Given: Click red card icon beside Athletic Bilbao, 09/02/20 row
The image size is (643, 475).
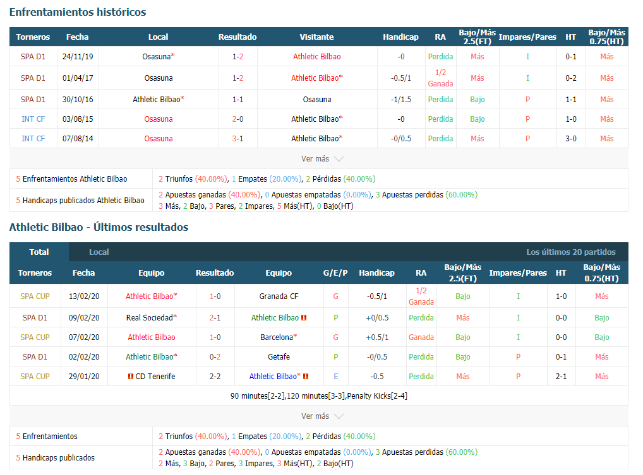Looking at the screenshot, I should 304,318.
